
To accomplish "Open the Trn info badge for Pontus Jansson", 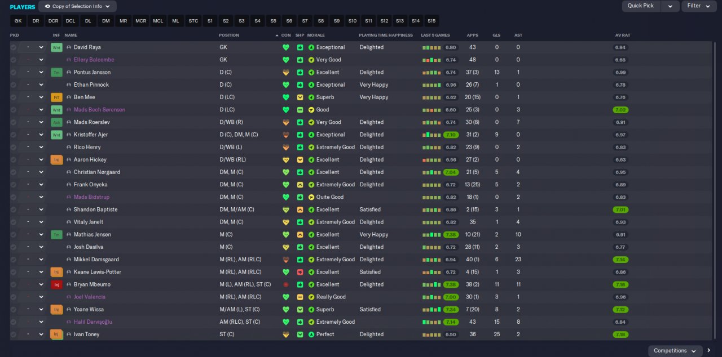I will pos(56,72).
